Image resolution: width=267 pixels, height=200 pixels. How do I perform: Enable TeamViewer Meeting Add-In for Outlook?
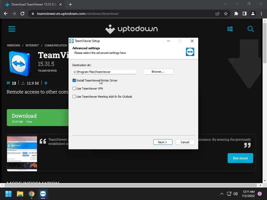74,97
